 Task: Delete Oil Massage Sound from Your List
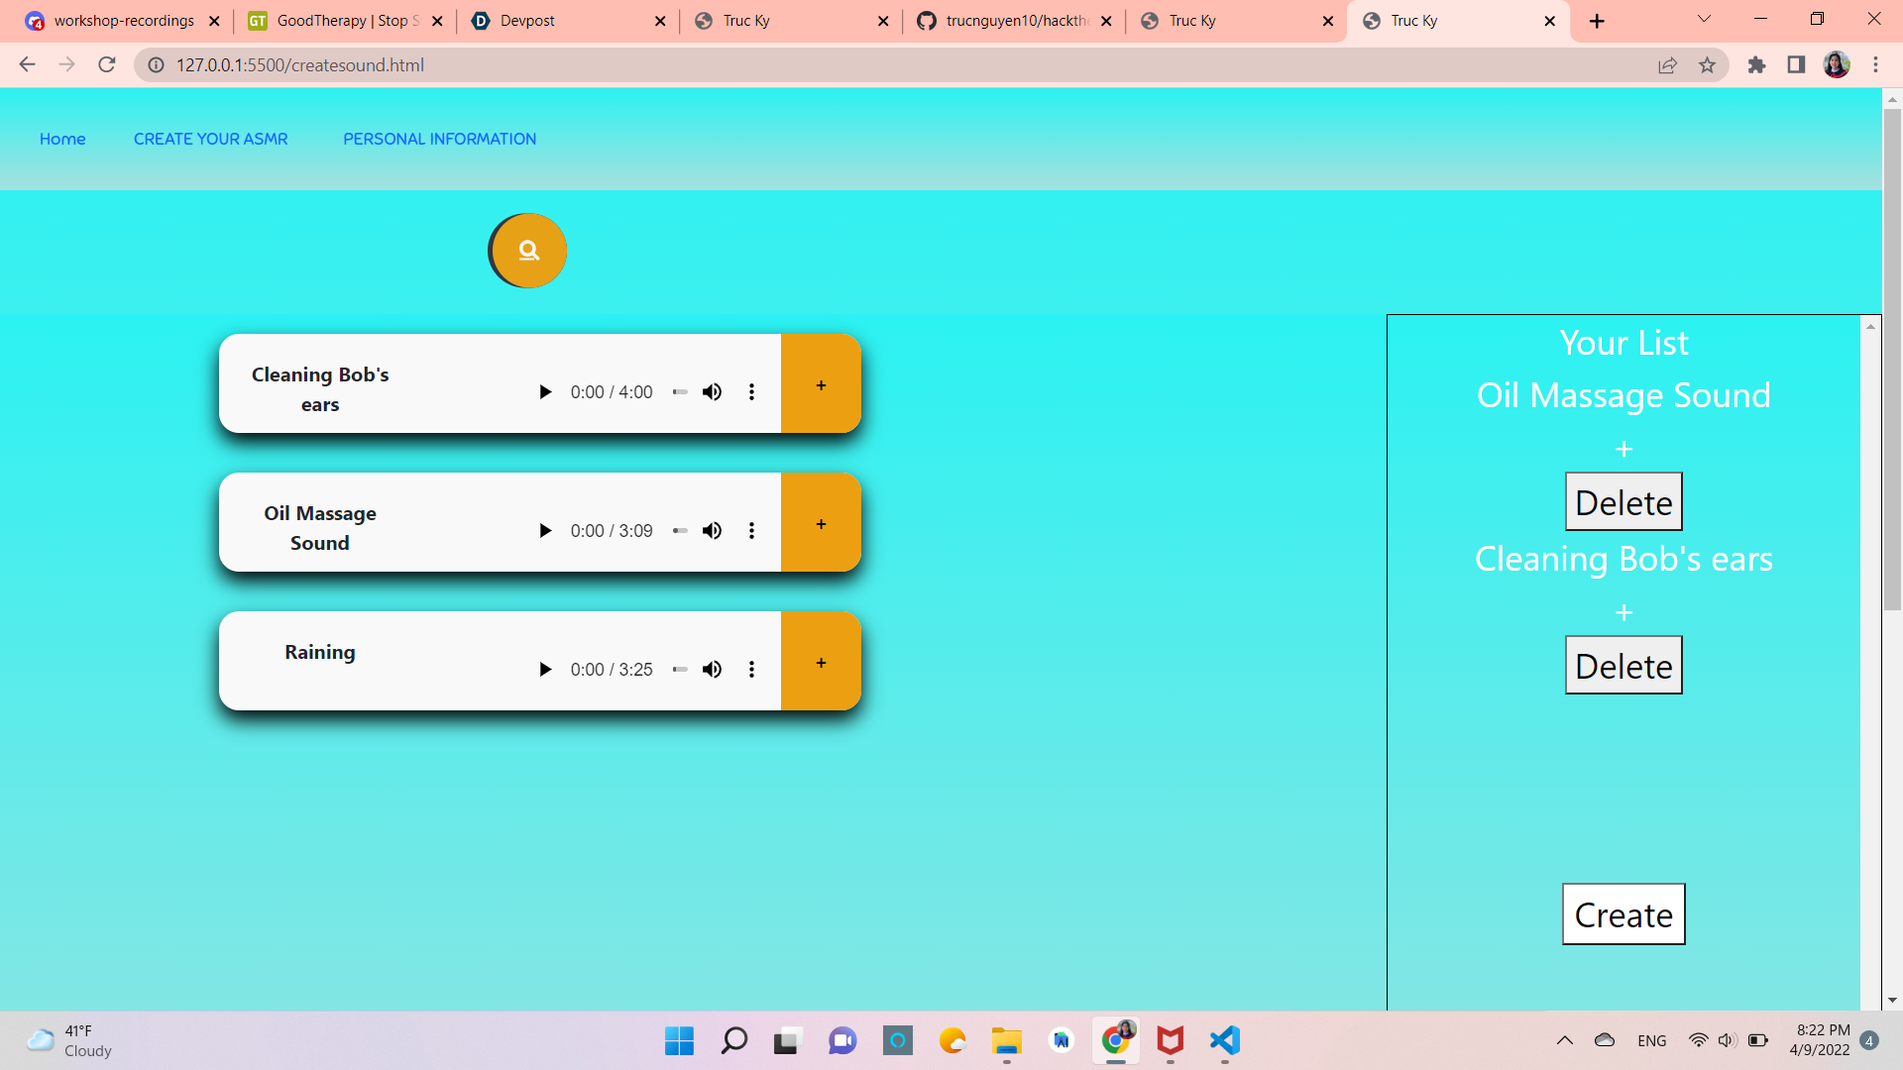[x=1623, y=502]
